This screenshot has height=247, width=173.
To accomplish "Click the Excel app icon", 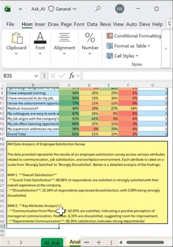I will (8, 9).
